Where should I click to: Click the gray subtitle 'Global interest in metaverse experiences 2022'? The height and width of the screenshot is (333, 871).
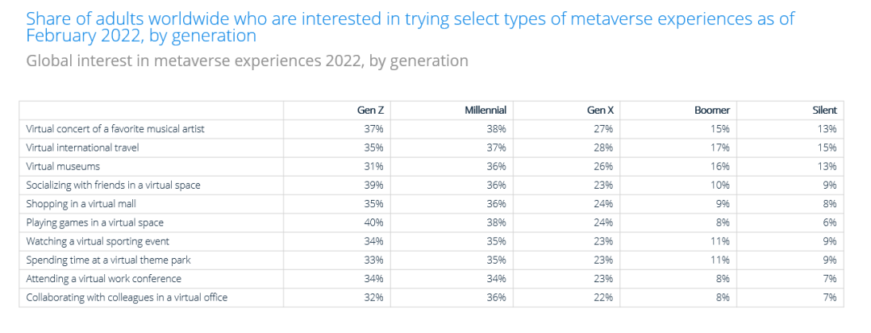coord(247,60)
